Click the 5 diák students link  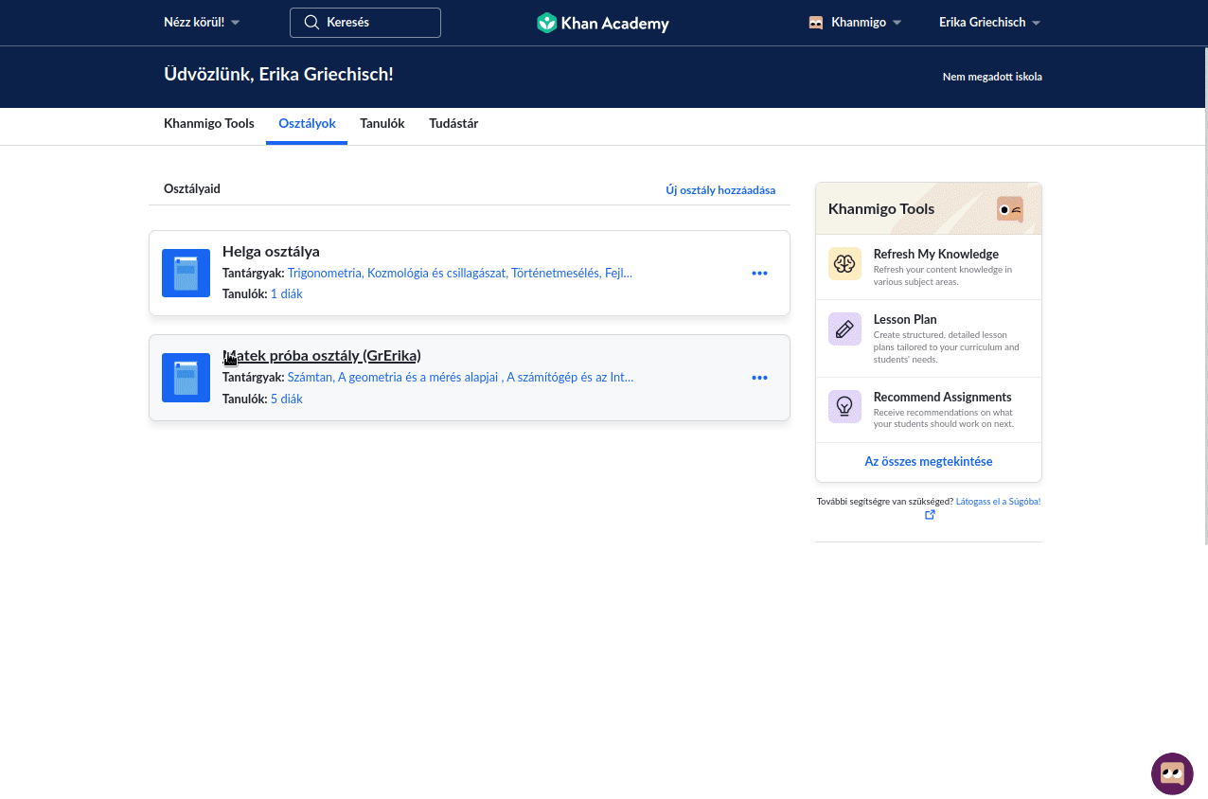click(x=287, y=399)
